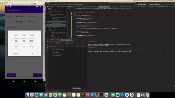This screenshot has height=98, width=175.
Task: Click OK in the date picker dialog
Action: [x=33, y=54]
